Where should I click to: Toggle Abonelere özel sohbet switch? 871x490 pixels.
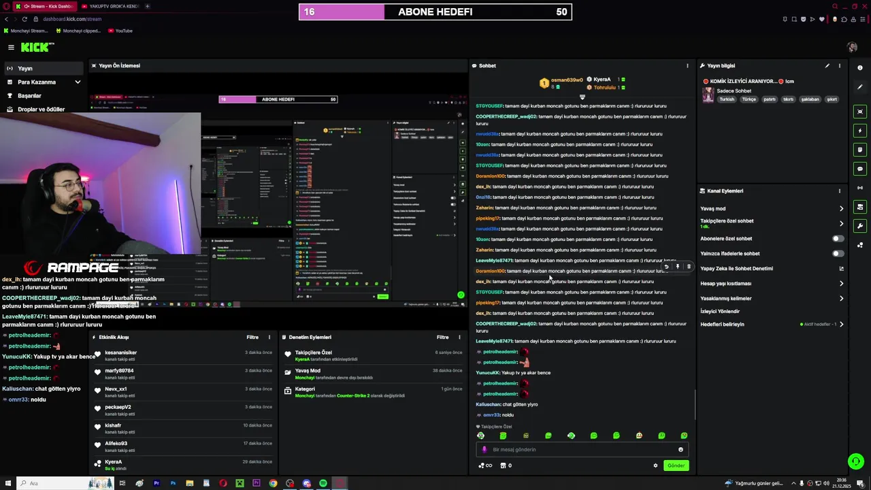pos(838,239)
